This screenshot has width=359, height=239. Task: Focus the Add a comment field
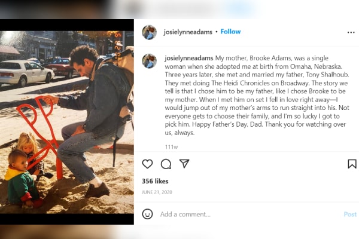pos(250,215)
